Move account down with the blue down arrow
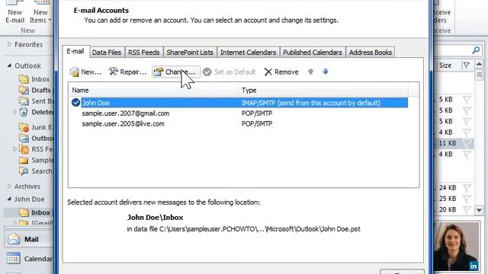This screenshot has width=488, height=274. (x=326, y=72)
